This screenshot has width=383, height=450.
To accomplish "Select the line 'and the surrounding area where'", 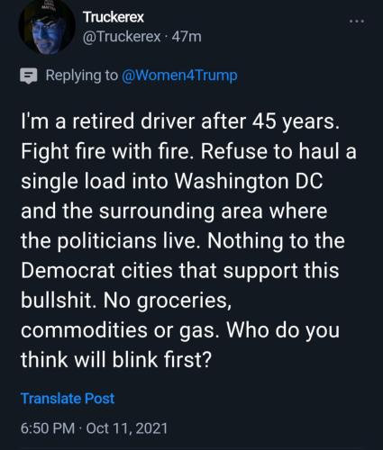I will (174, 211).
